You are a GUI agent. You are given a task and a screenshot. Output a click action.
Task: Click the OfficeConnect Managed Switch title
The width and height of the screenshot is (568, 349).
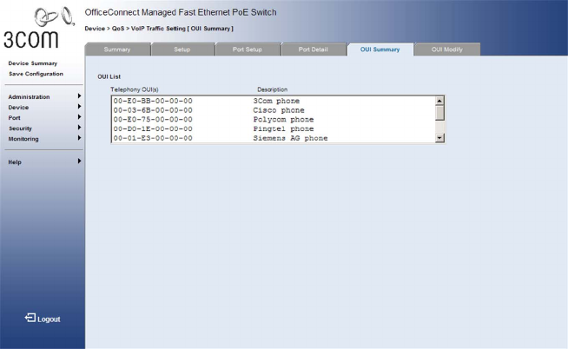click(181, 12)
